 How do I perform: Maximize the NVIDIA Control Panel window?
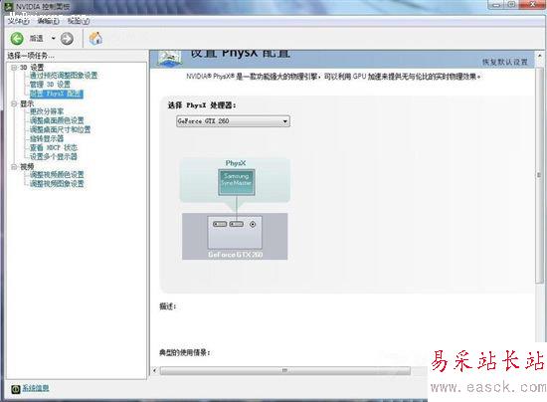511,5
